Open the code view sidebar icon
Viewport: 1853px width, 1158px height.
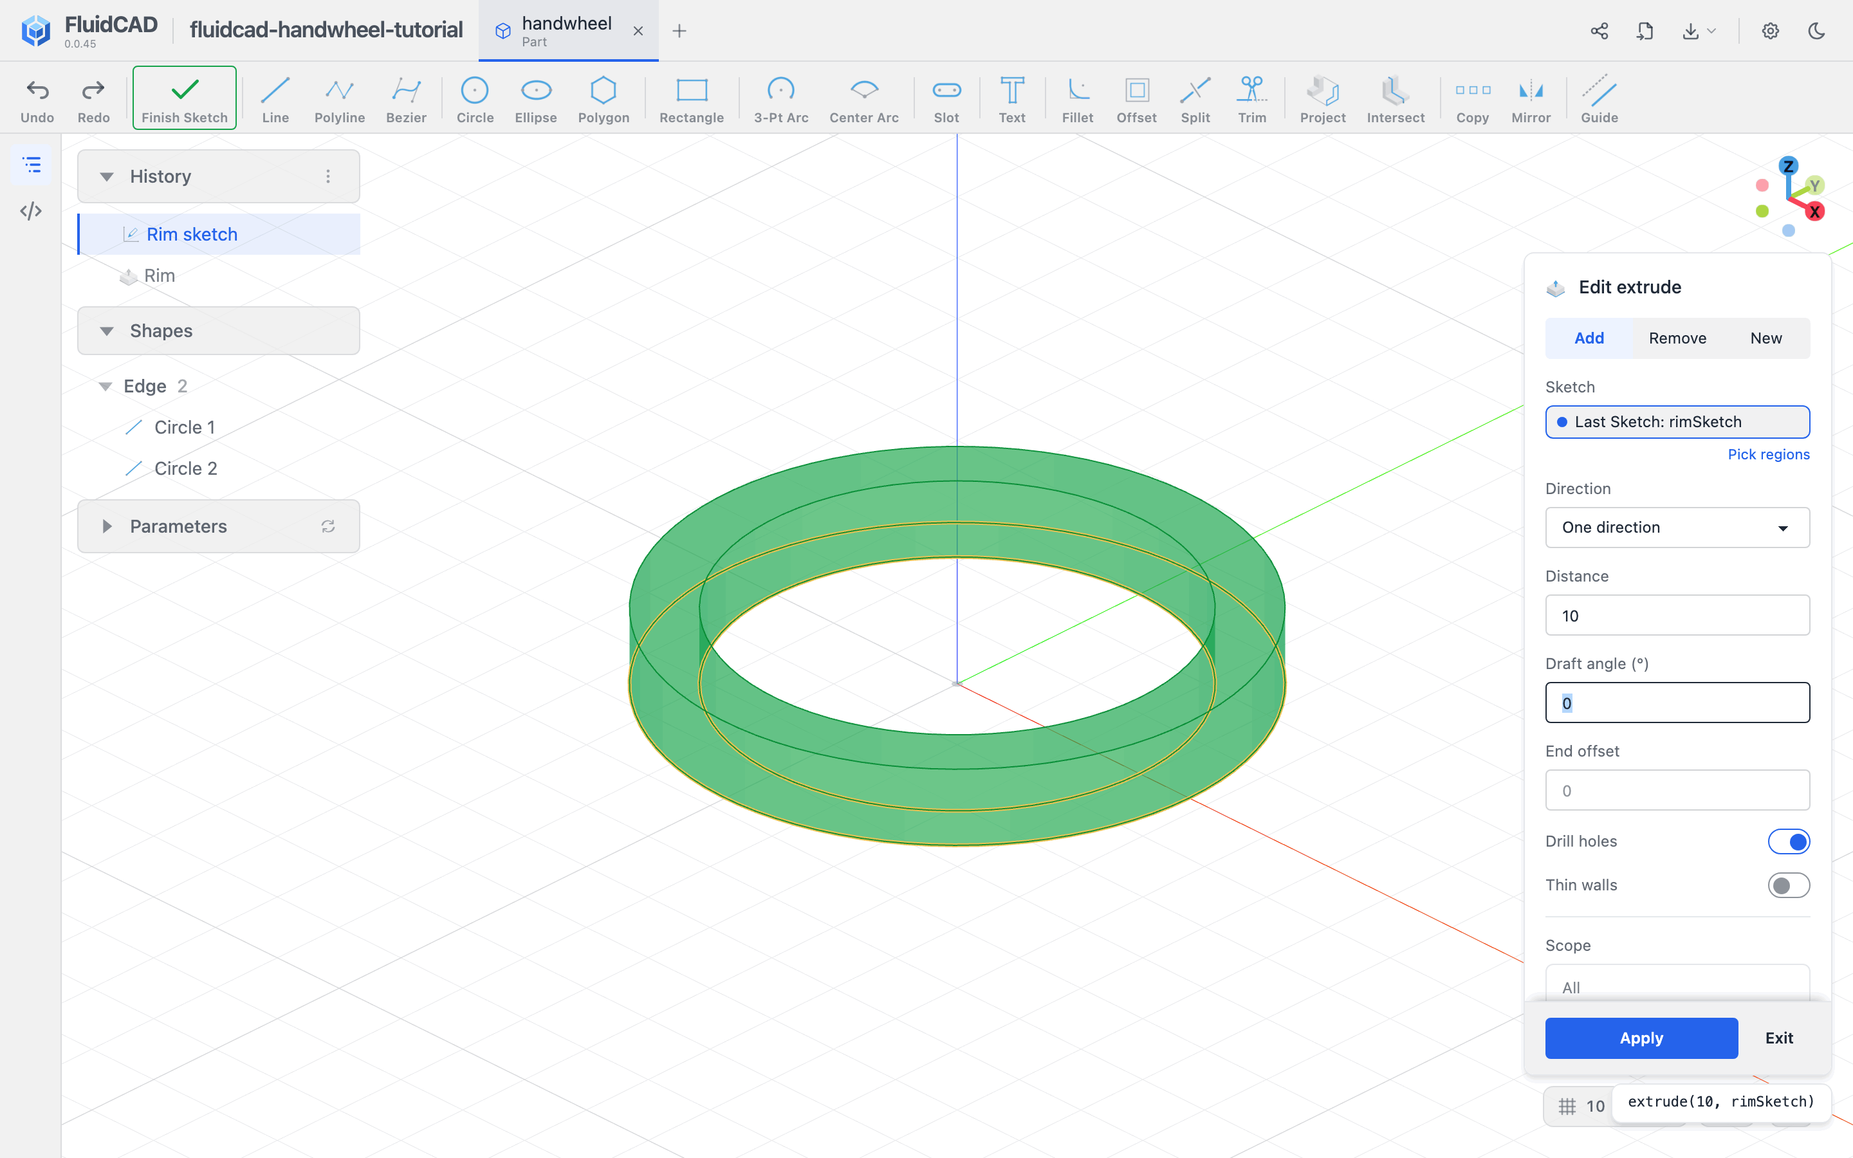pyautogui.click(x=31, y=210)
